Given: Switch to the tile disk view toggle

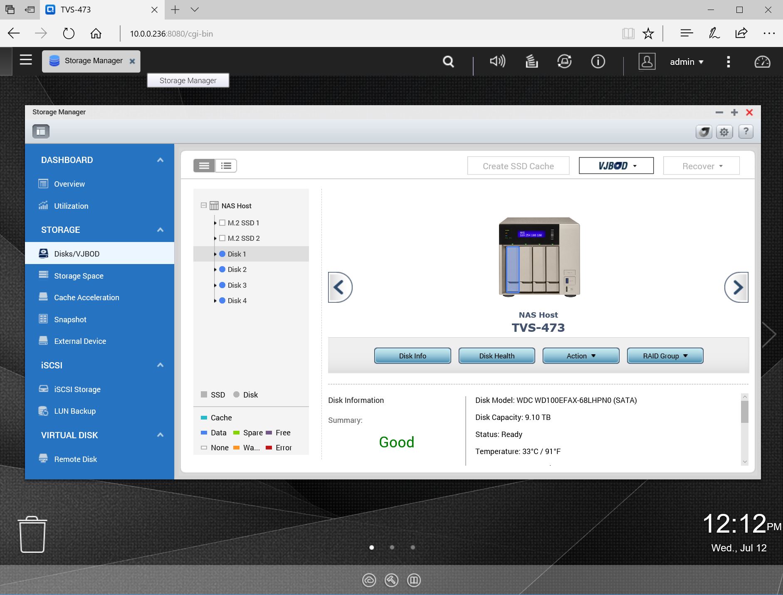Looking at the screenshot, I should [204, 165].
